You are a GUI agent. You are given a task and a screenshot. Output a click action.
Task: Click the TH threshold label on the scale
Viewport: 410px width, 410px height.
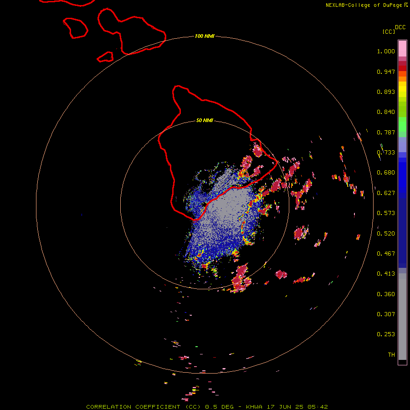(x=391, y=355)
